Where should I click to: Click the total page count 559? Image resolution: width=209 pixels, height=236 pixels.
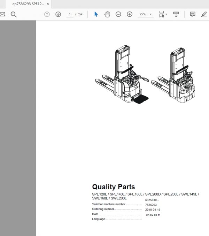coord(80,14)
